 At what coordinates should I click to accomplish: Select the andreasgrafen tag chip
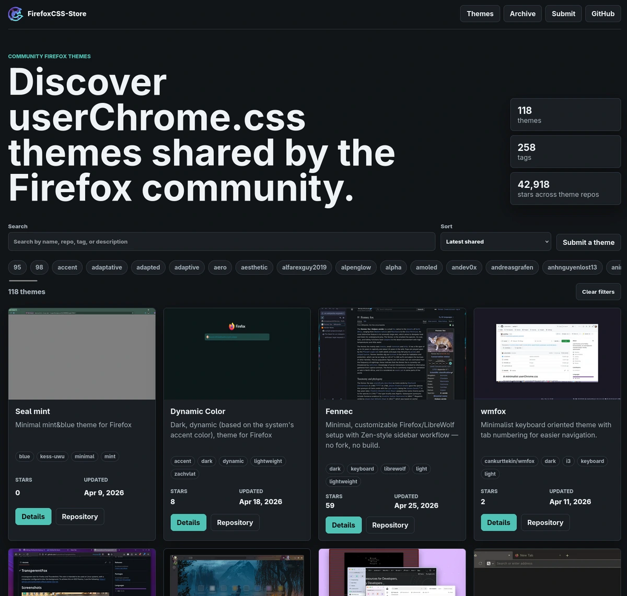pos(512,267)
